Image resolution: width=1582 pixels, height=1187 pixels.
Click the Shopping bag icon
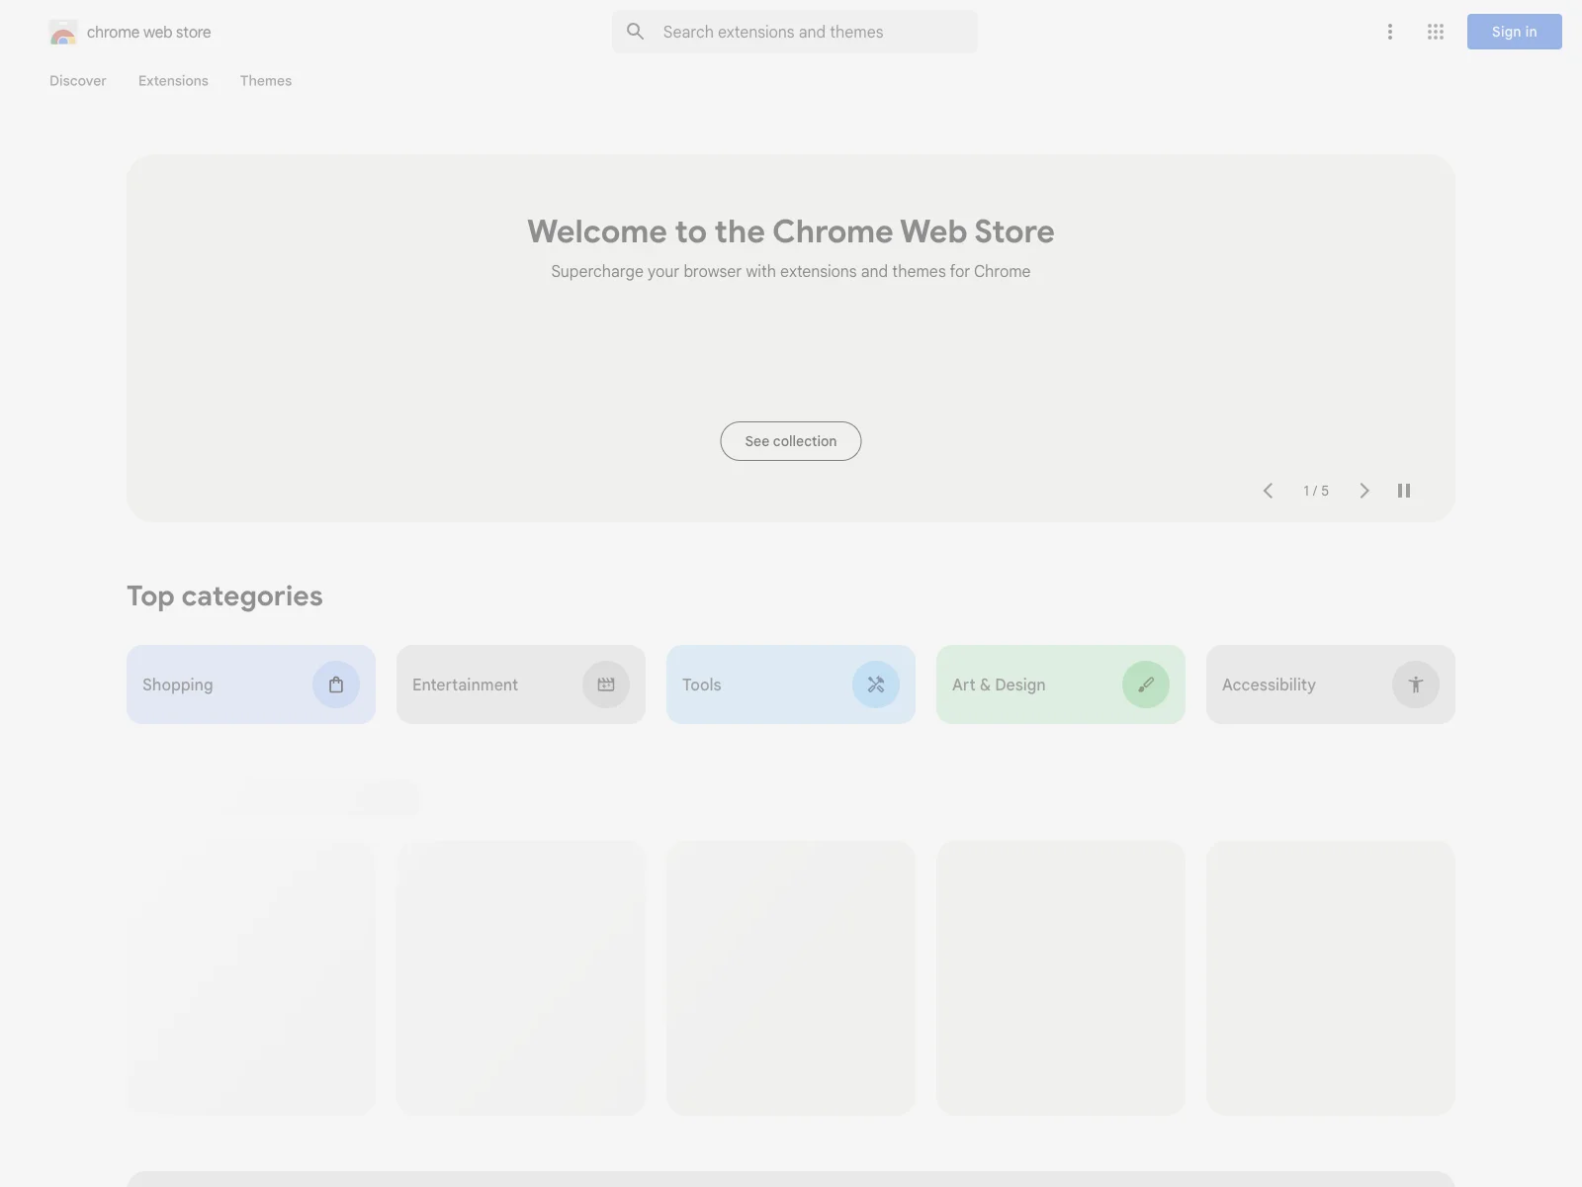click(336, 685)
